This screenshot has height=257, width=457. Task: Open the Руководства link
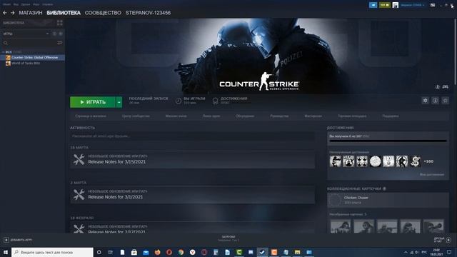pyautogui.click(x=279, y=116)
